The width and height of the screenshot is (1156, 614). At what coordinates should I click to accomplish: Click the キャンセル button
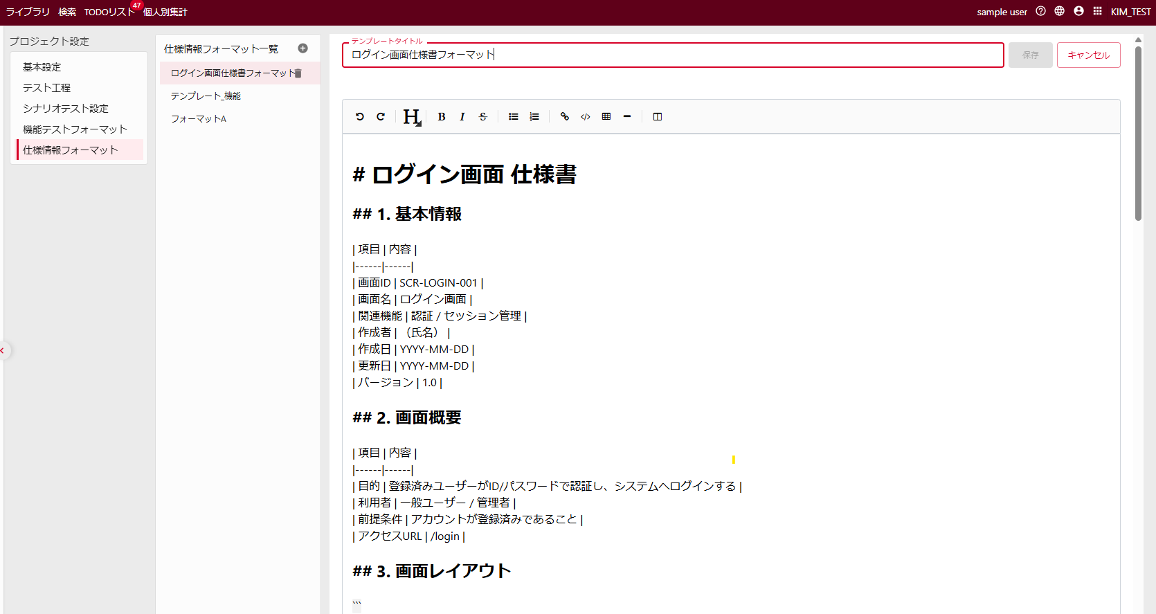pos(1088,55)
